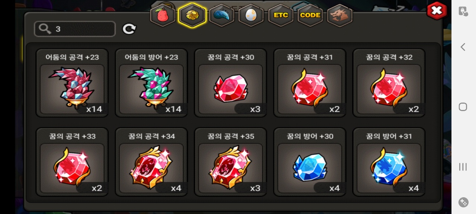The height and width of the screenshot is (214, 476).
Task: Select the 어둠의 공격 +23 item
Action: pos(72,83)
